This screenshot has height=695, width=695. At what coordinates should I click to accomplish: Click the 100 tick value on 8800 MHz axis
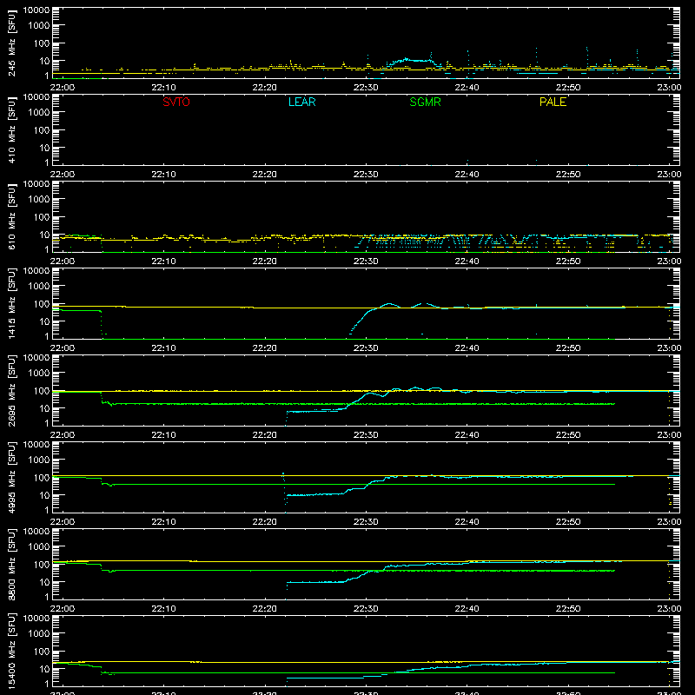click(42, 565)
